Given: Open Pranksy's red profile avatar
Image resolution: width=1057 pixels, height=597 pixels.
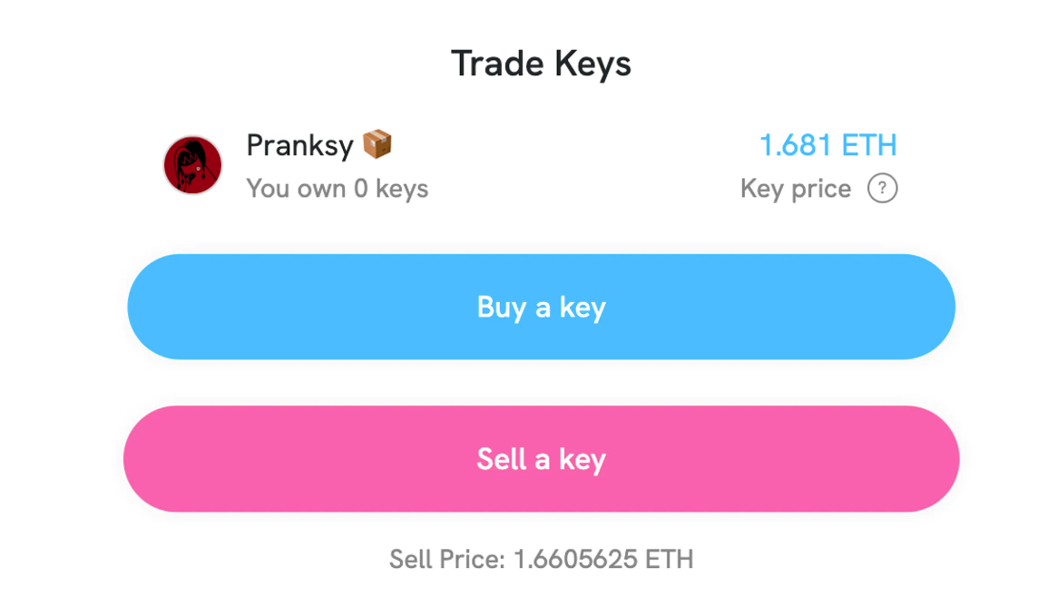Looking at the screenshot, I should 192,165.
